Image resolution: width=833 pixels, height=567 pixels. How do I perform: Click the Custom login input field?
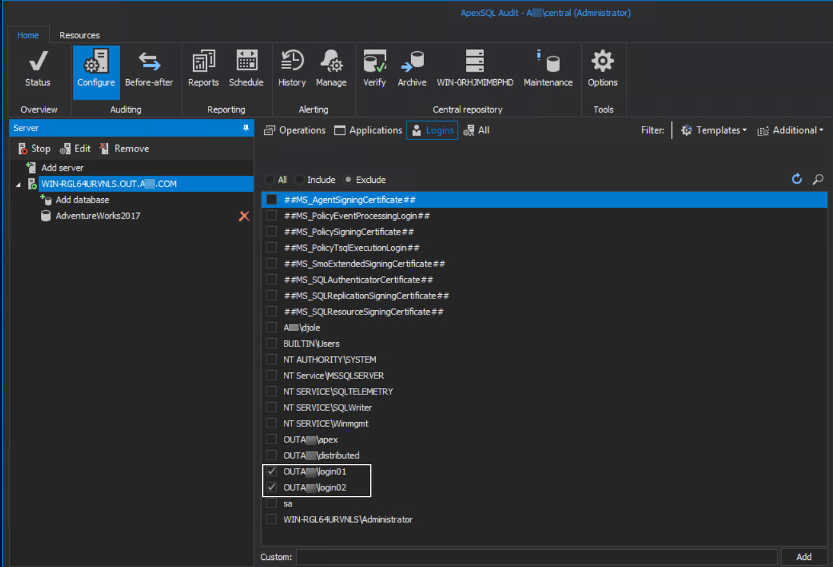(536, 557)
